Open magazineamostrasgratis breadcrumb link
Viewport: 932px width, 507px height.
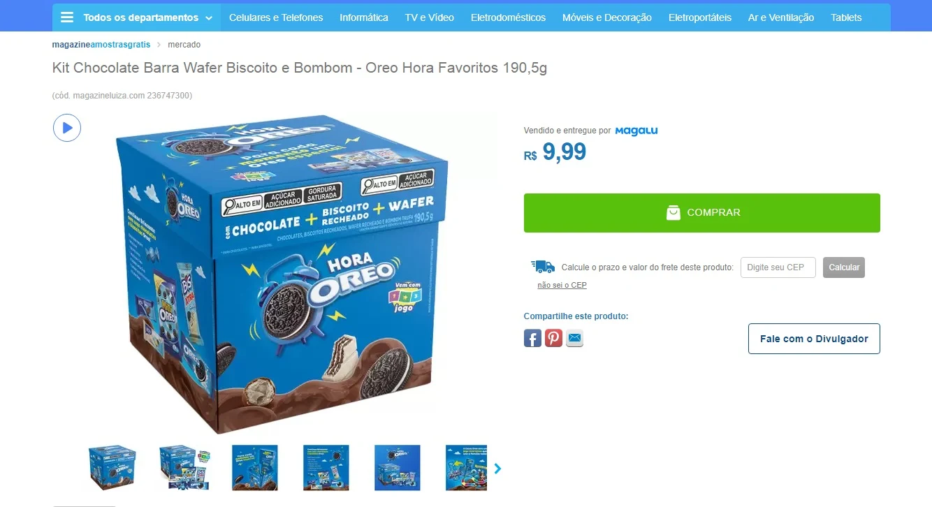[101, 45]
